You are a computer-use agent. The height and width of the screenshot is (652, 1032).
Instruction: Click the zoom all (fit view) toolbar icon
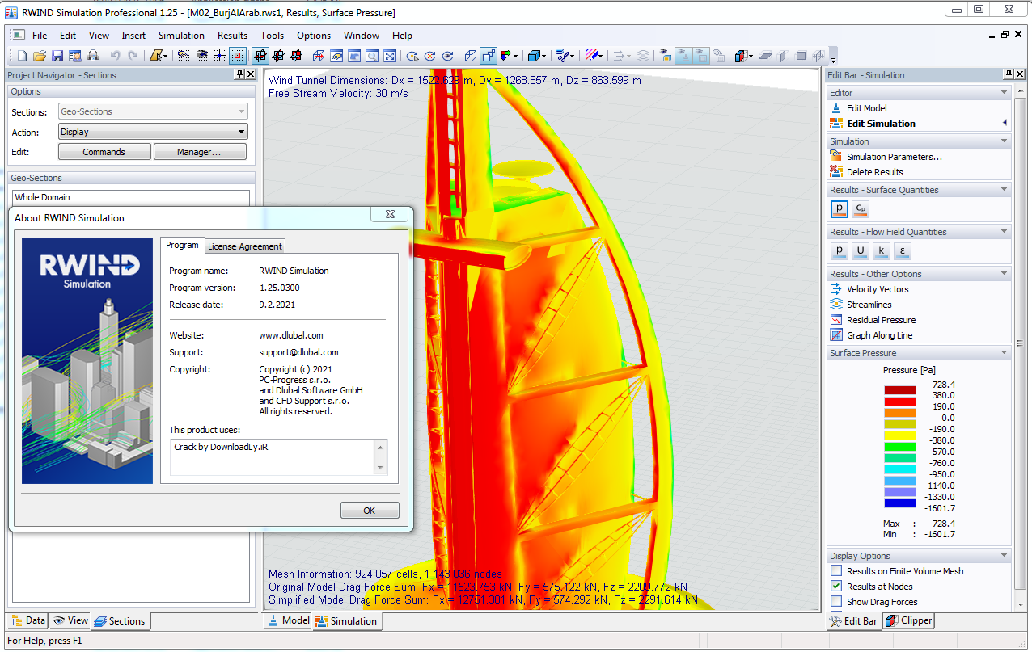point(390,56)
